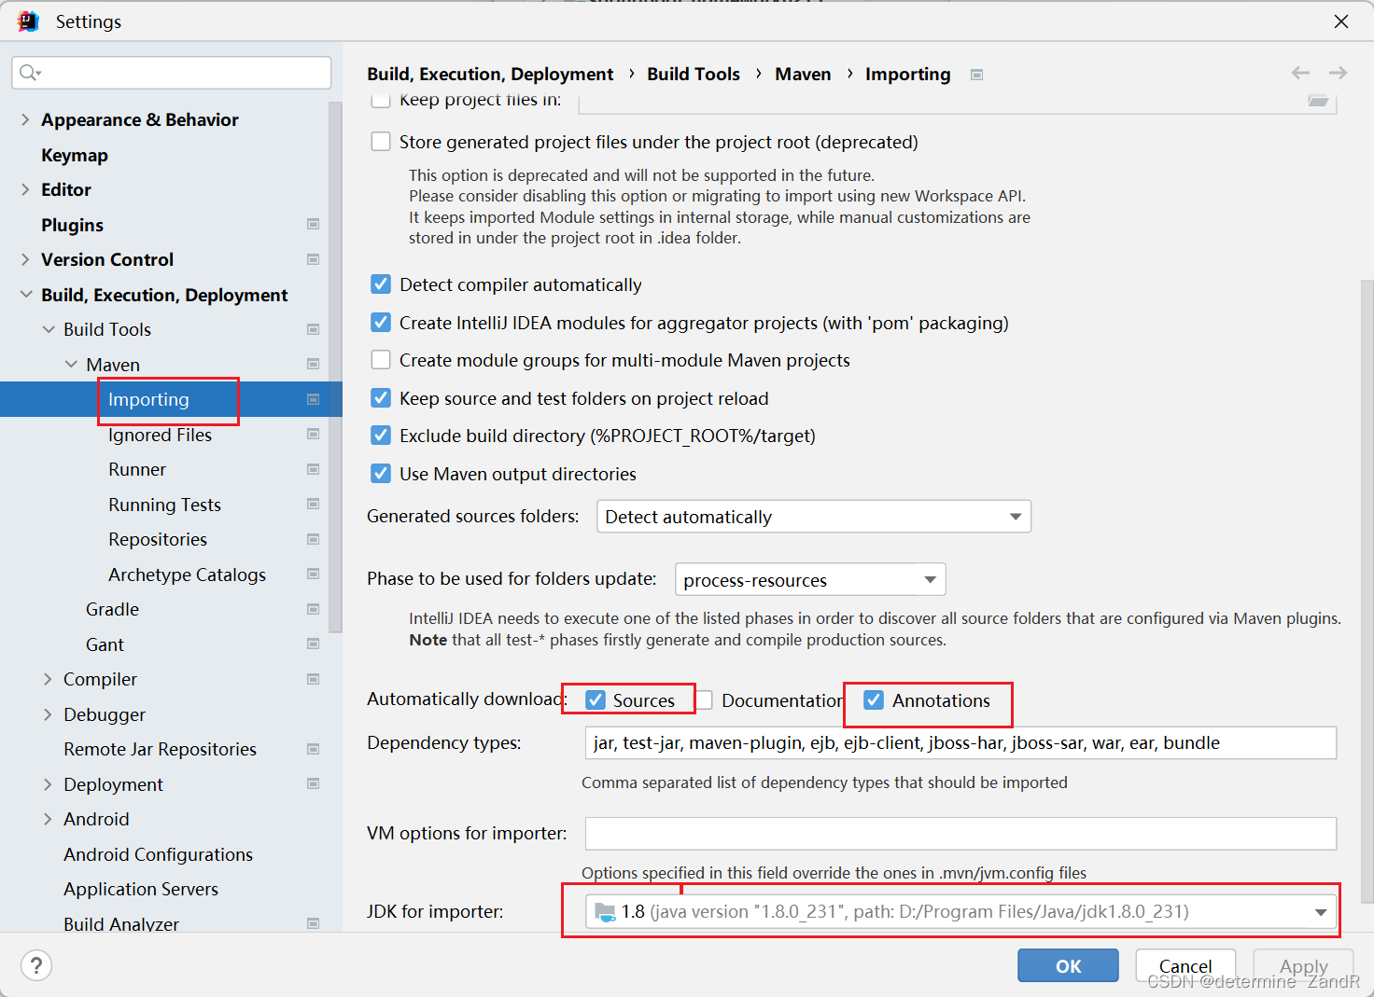Enable Create module groups for multi-module projects
Viewport: 1374px width, 997px height.
coord(381,360)
